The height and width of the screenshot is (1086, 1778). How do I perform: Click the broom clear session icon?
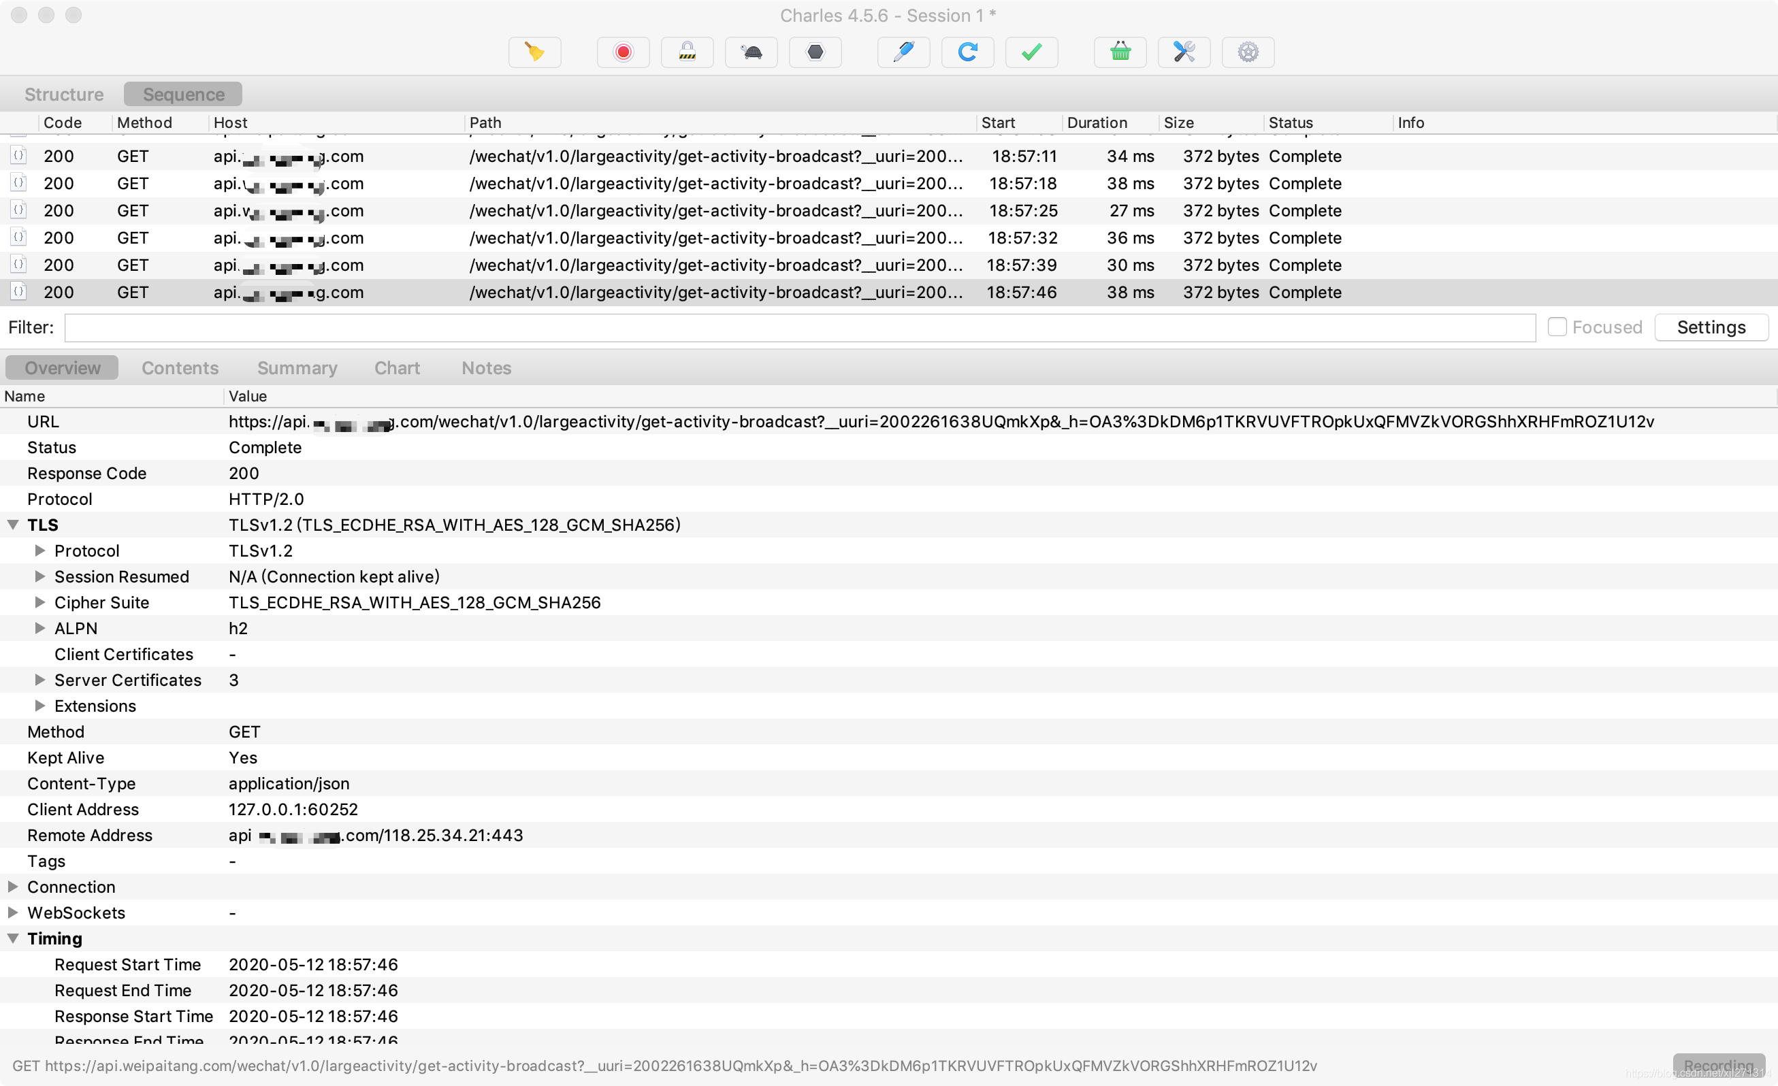[x=535, y=52]
